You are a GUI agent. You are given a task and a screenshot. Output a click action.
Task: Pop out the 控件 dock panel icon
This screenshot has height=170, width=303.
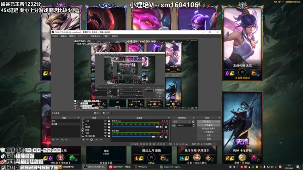[x=219, y=118]
